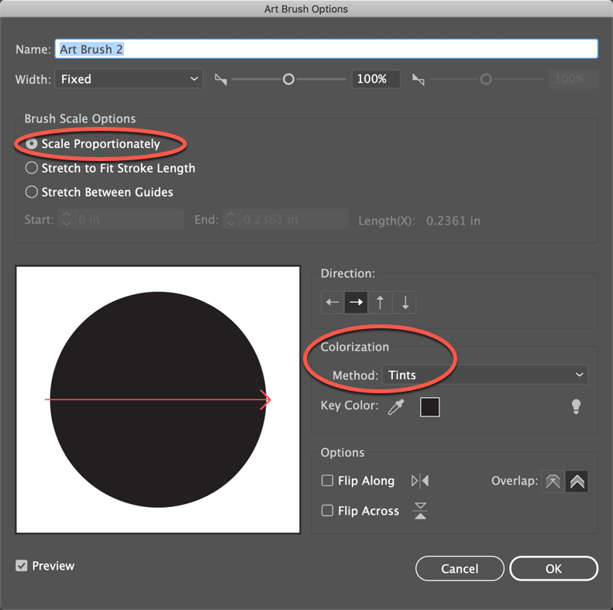Image resolution: width=613 pixels, height=610 pixels.
Task: Set brush direction to up arrow
Action: (380, 302)
